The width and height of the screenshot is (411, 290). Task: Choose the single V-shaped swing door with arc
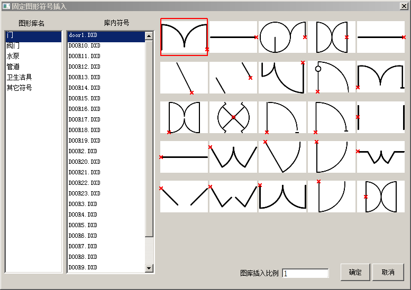[x=282, y=157]
